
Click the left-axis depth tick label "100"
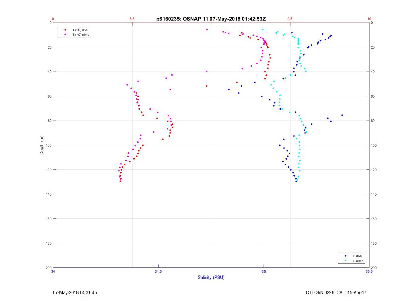tap(48, 145)
